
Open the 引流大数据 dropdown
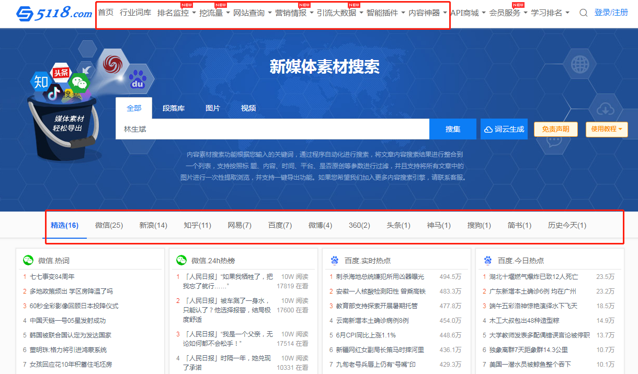[340, 13]
